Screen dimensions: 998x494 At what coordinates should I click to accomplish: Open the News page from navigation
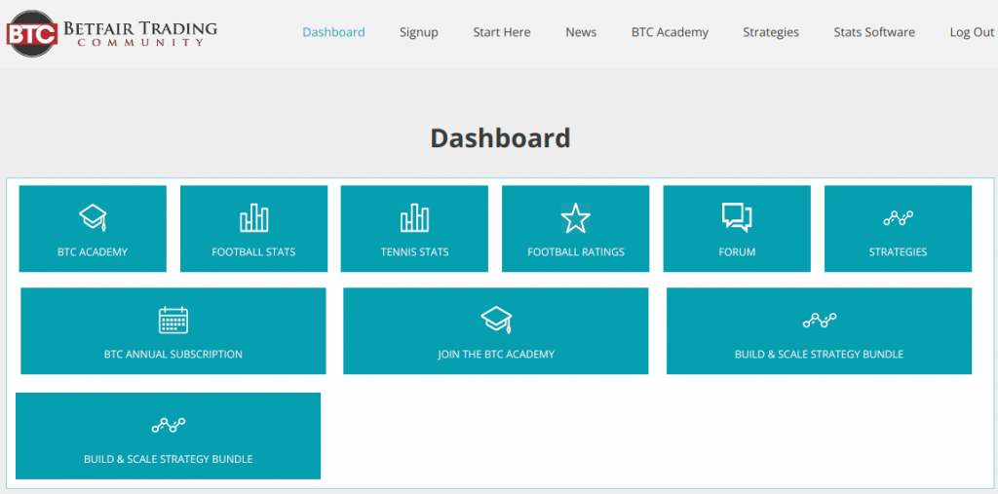pos(581,32)
